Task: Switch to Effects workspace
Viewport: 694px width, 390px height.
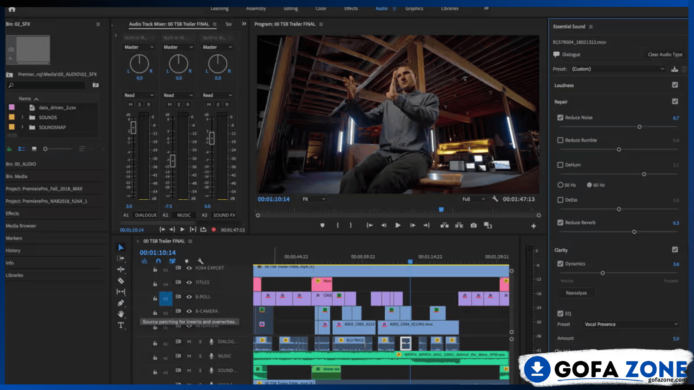Action: click(x=351, y=8)
